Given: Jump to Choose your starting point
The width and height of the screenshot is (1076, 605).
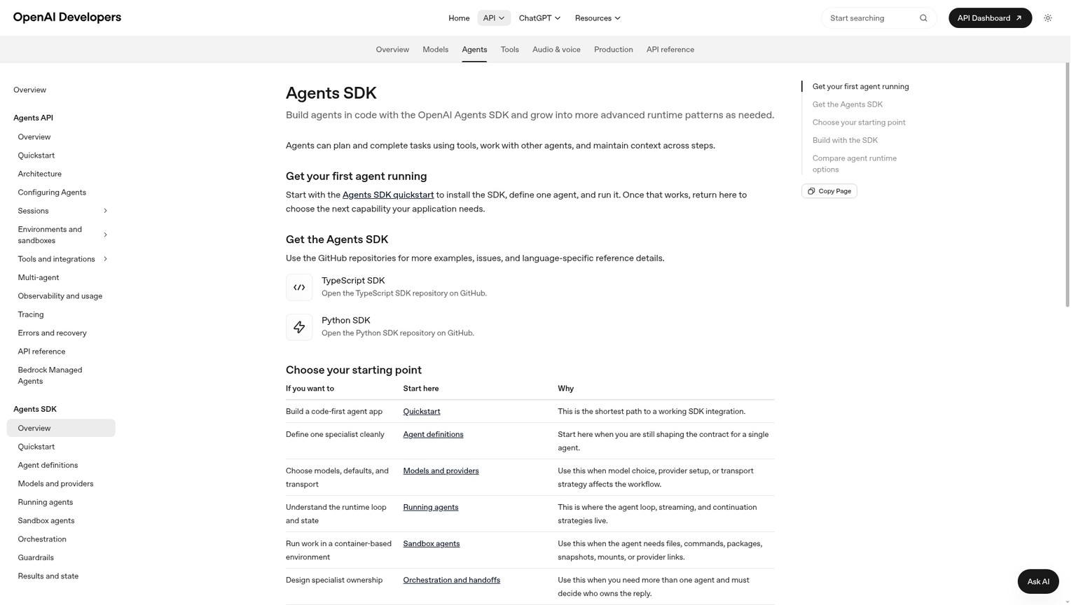Looking at the screenshot, I should [x=859, y=123].
